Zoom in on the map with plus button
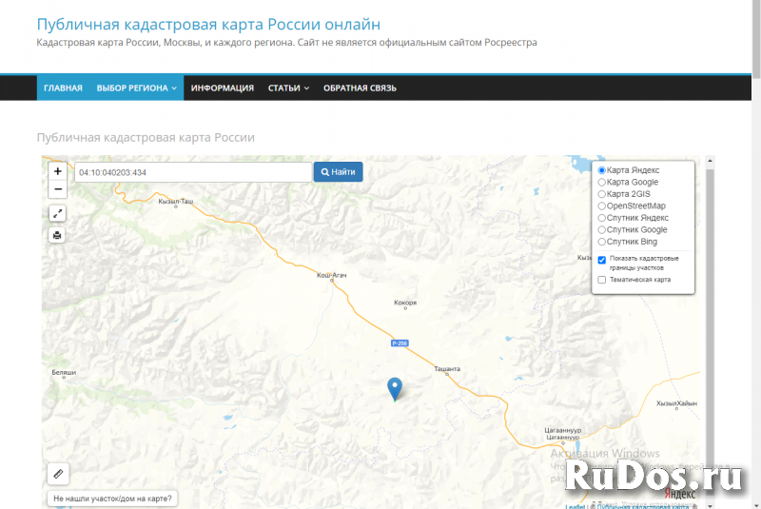 57,171
